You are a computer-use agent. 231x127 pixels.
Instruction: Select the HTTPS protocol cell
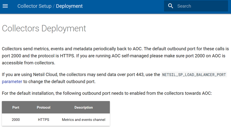click(x=44, y=119)
